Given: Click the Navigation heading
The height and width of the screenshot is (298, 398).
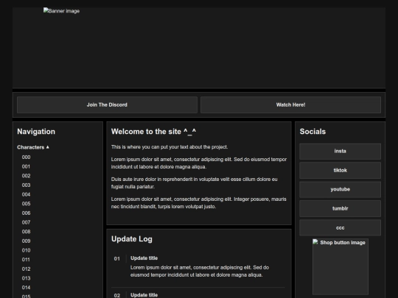Looking at the screenshot, I should point(36,132).
